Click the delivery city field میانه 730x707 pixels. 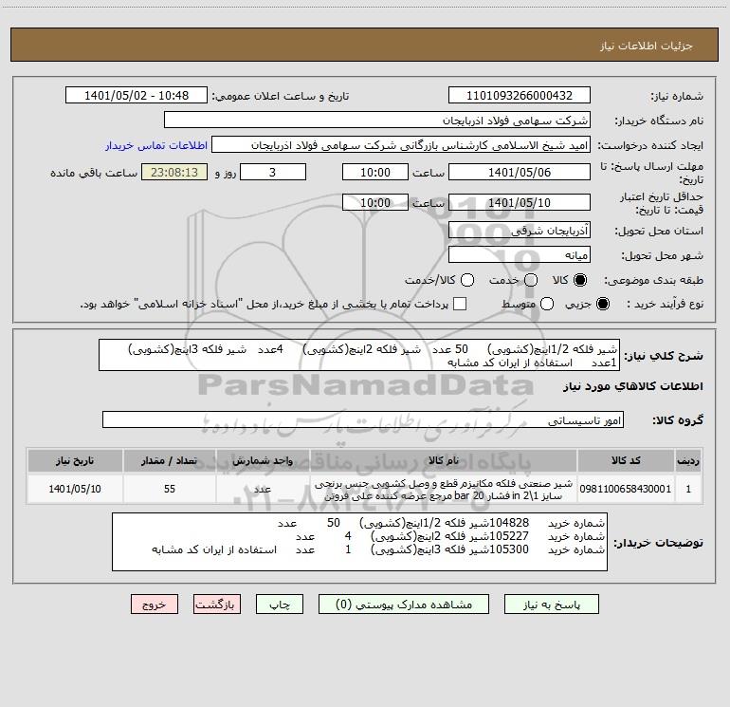[520, 254]
